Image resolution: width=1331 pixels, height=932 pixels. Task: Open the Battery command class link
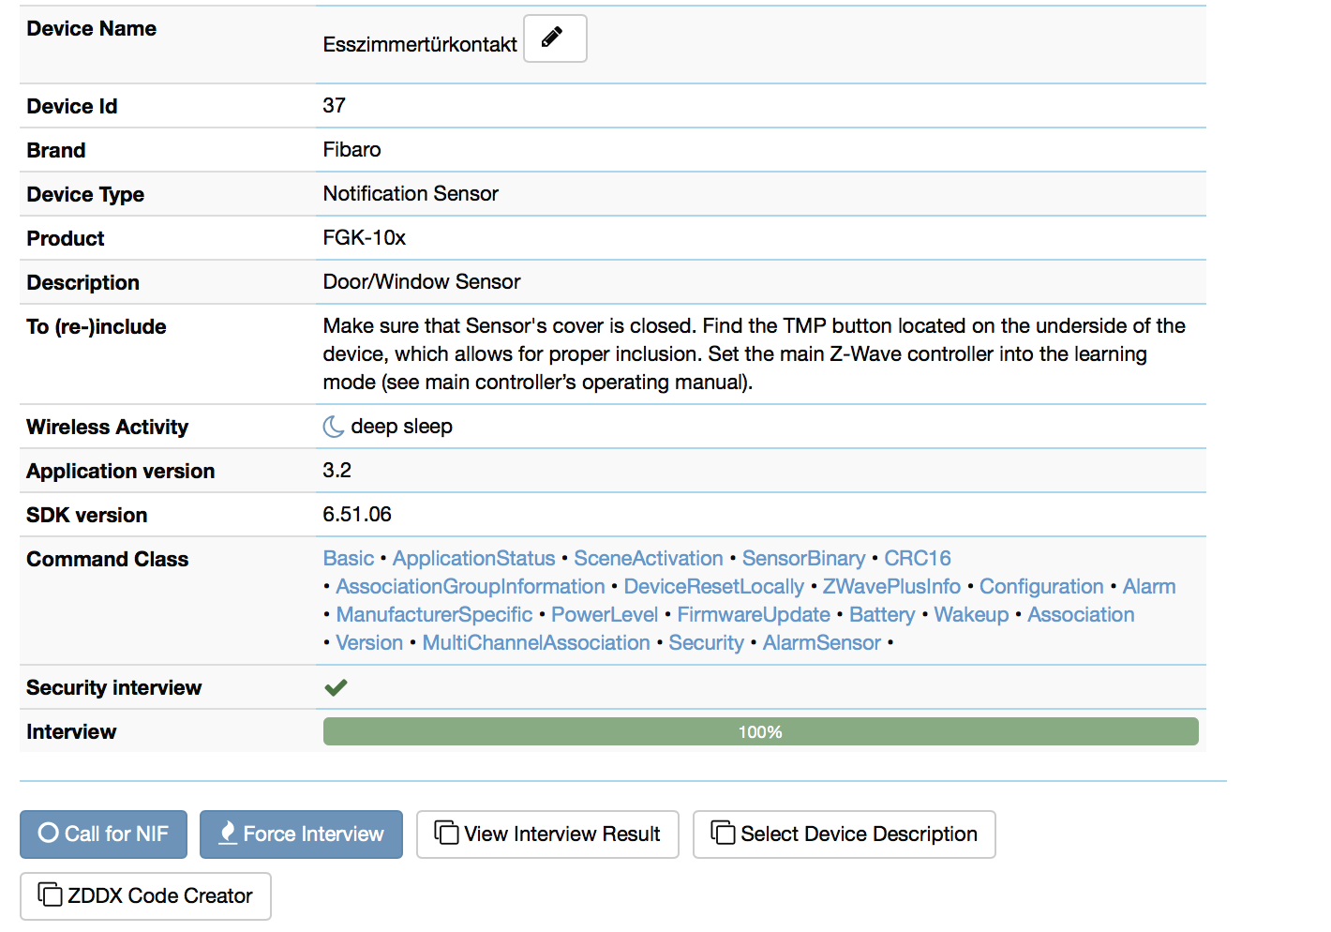[x=881, y=615]
